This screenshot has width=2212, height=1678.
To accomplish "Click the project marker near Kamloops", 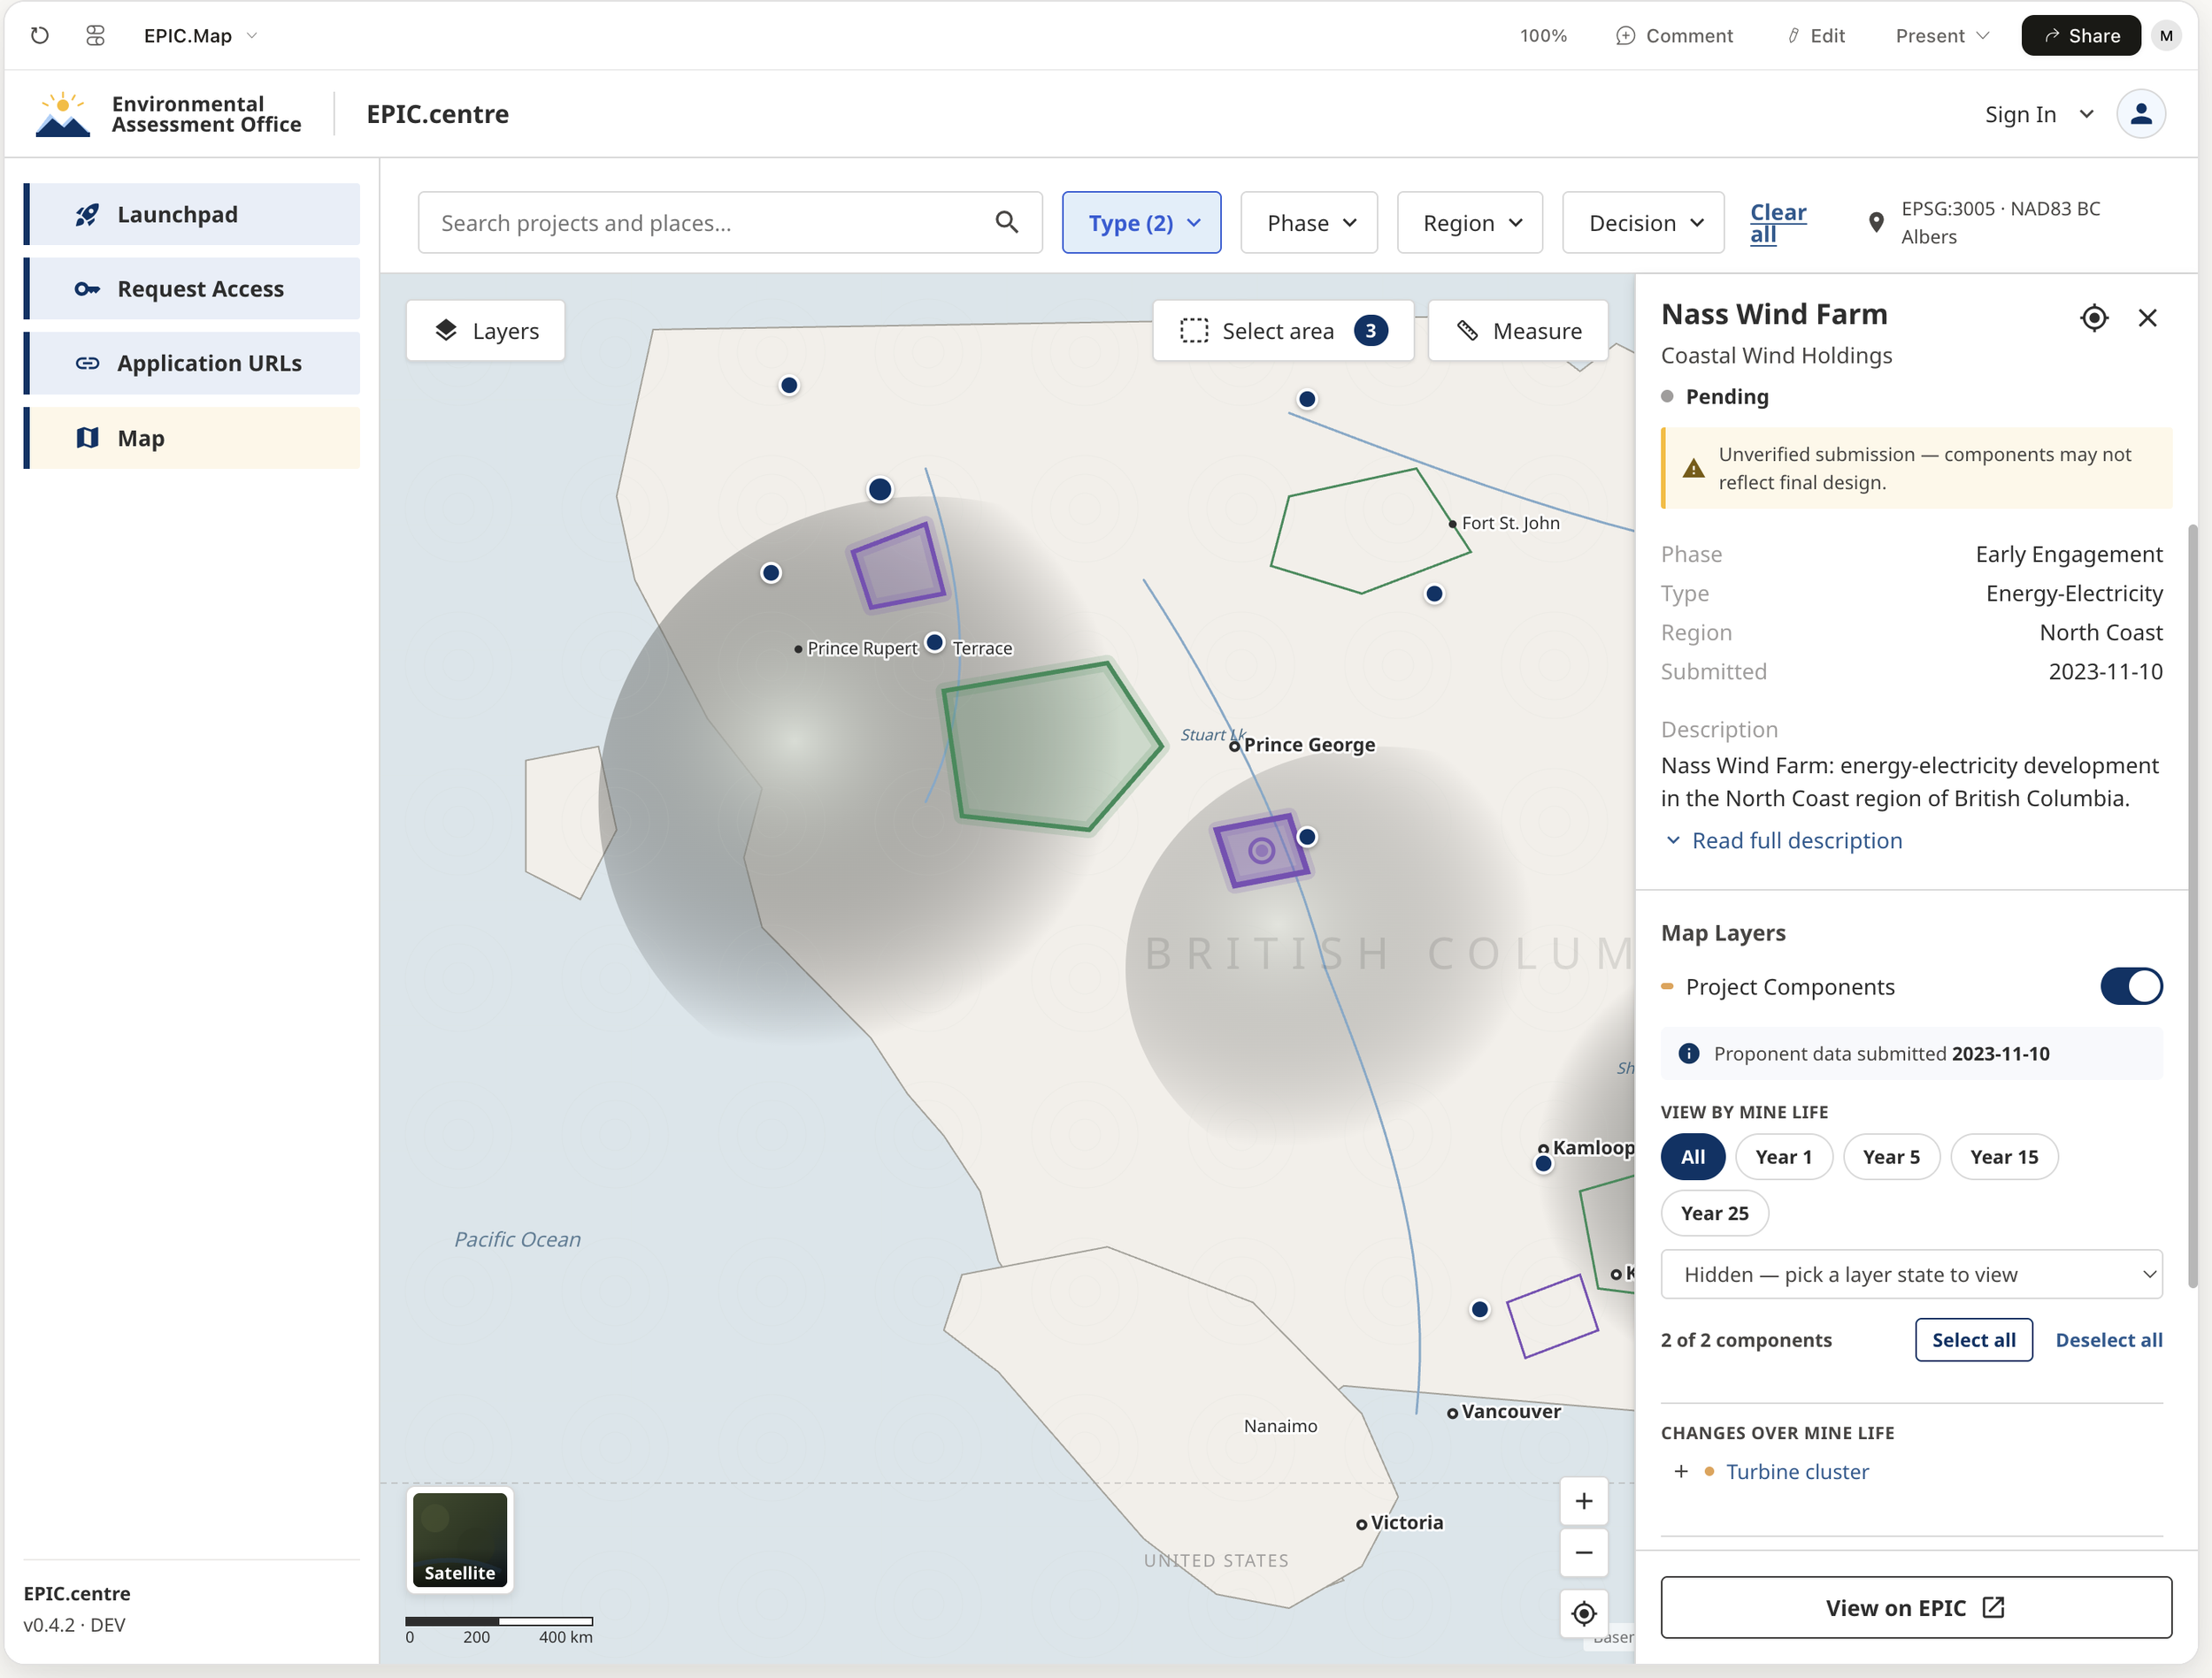I will pyautogui.click(x=1543, y=1164).
